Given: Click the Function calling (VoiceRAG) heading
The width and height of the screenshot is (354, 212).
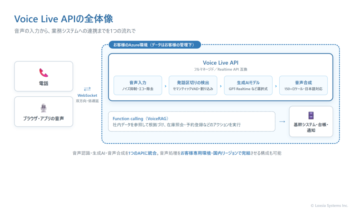Looking at the screenshot, I should pos(140,118).
